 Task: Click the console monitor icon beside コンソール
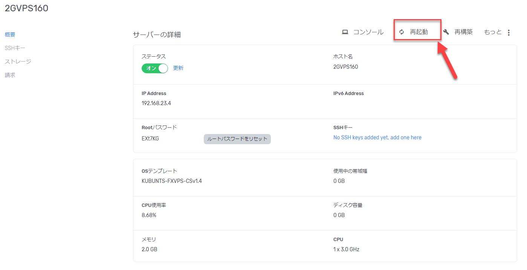tap(345, 32)
